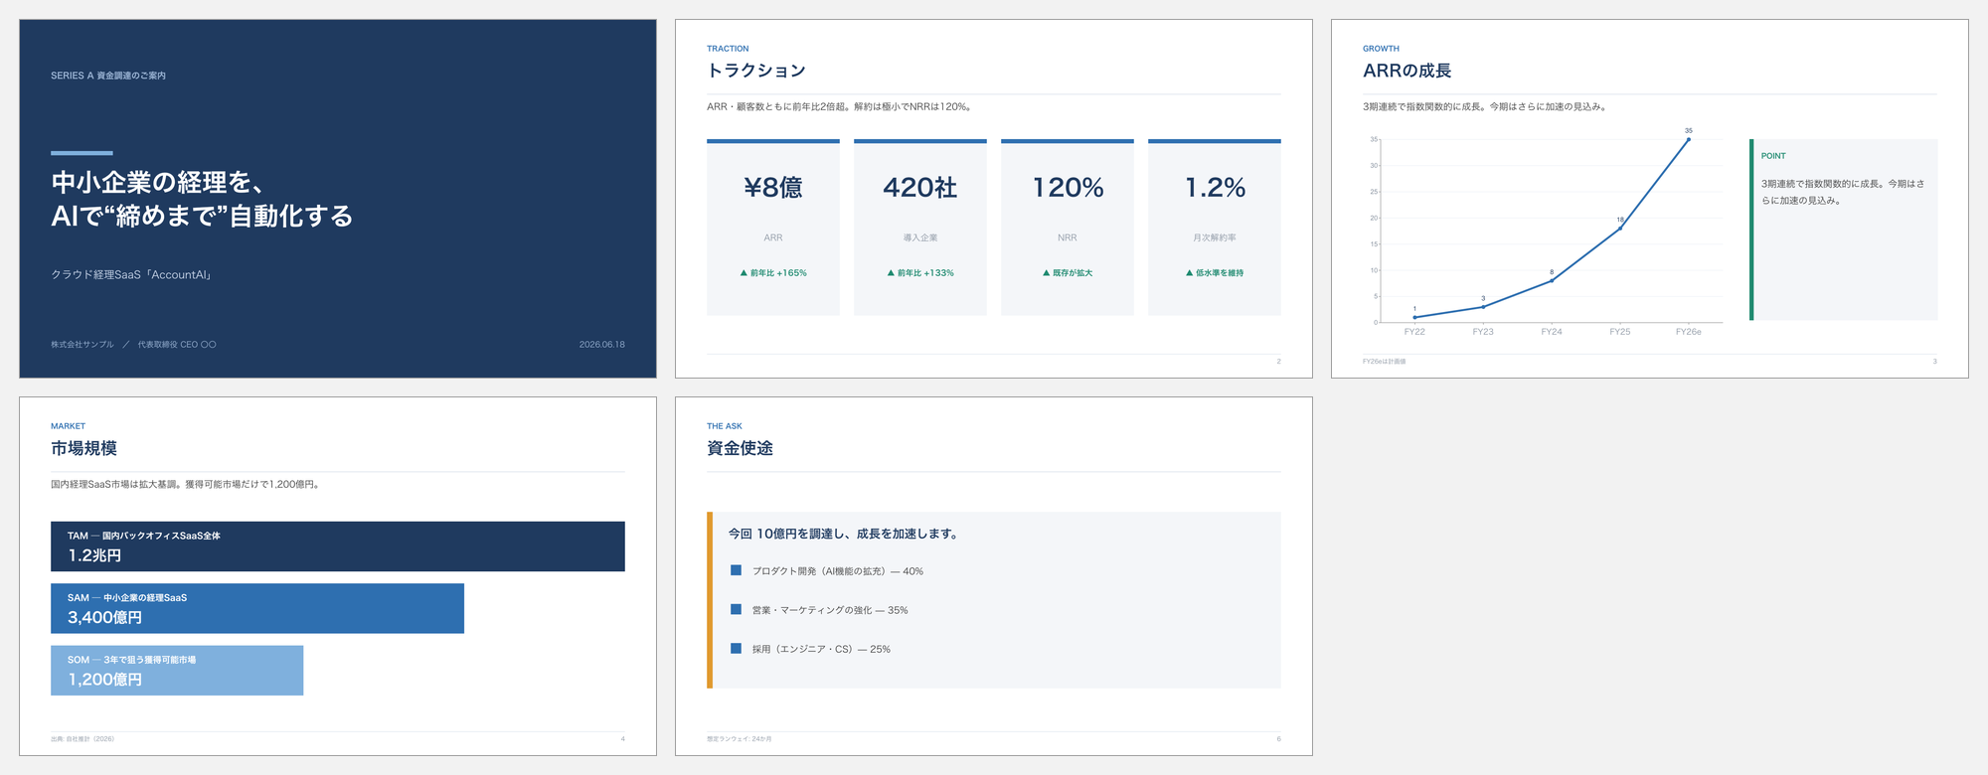Click the 'THE ASK' section label
1988x775 pixels.
tap(725, 426)
